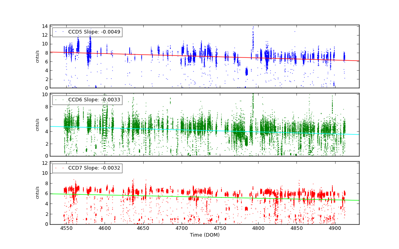Image resolution: width=399 pixels, height=249 pixels.
Task: Click the 4600 x-axis tick label
Action: tap(105, 228)
